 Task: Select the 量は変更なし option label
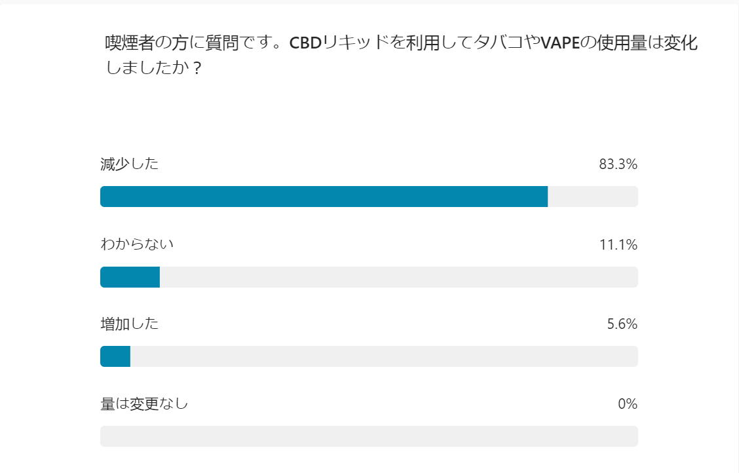coord(144,404)
